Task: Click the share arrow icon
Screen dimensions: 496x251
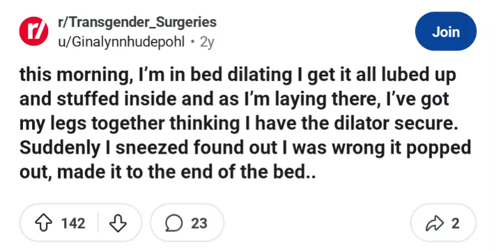Action: [436, 223]
